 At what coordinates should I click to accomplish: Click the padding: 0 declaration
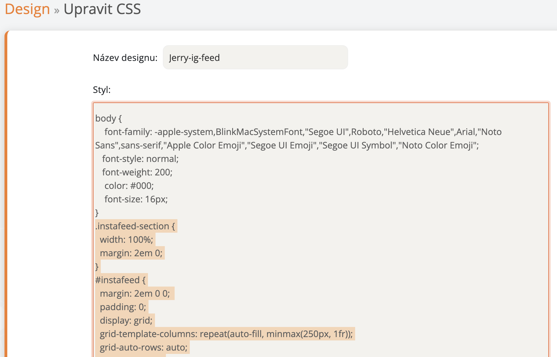(x=123, y=307)
